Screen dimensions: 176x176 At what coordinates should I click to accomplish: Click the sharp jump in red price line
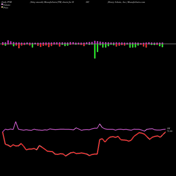click(x=99, y=147)
